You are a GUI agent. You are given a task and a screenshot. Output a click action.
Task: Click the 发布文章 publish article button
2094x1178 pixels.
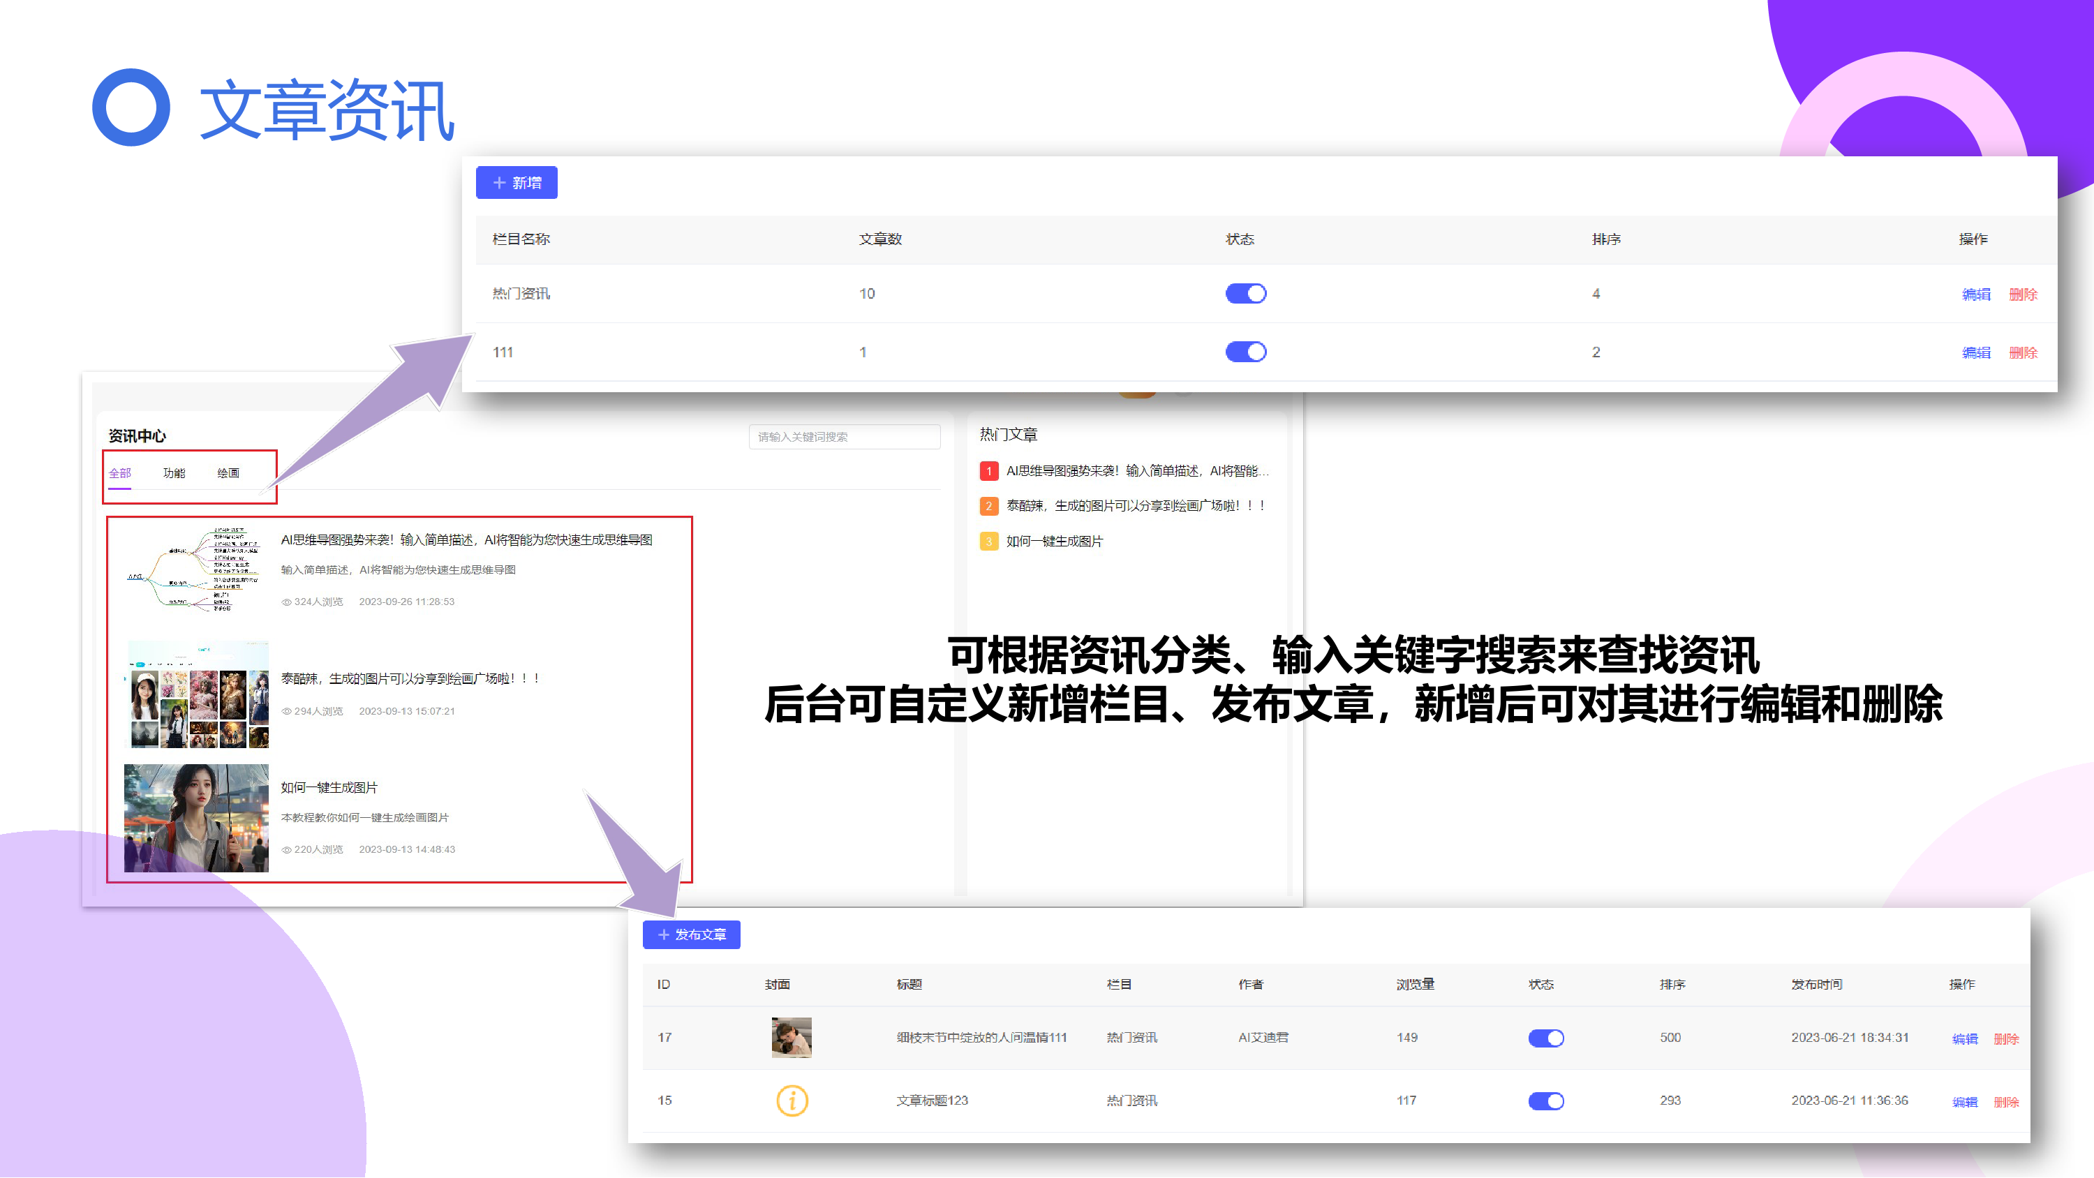coord(691,935)
